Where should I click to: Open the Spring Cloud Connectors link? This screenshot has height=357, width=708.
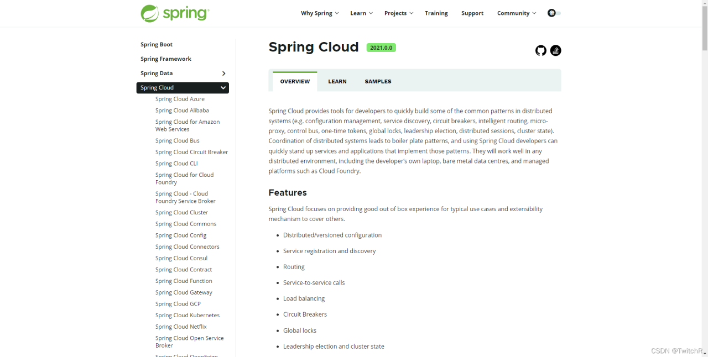click(x=188, y=247)
